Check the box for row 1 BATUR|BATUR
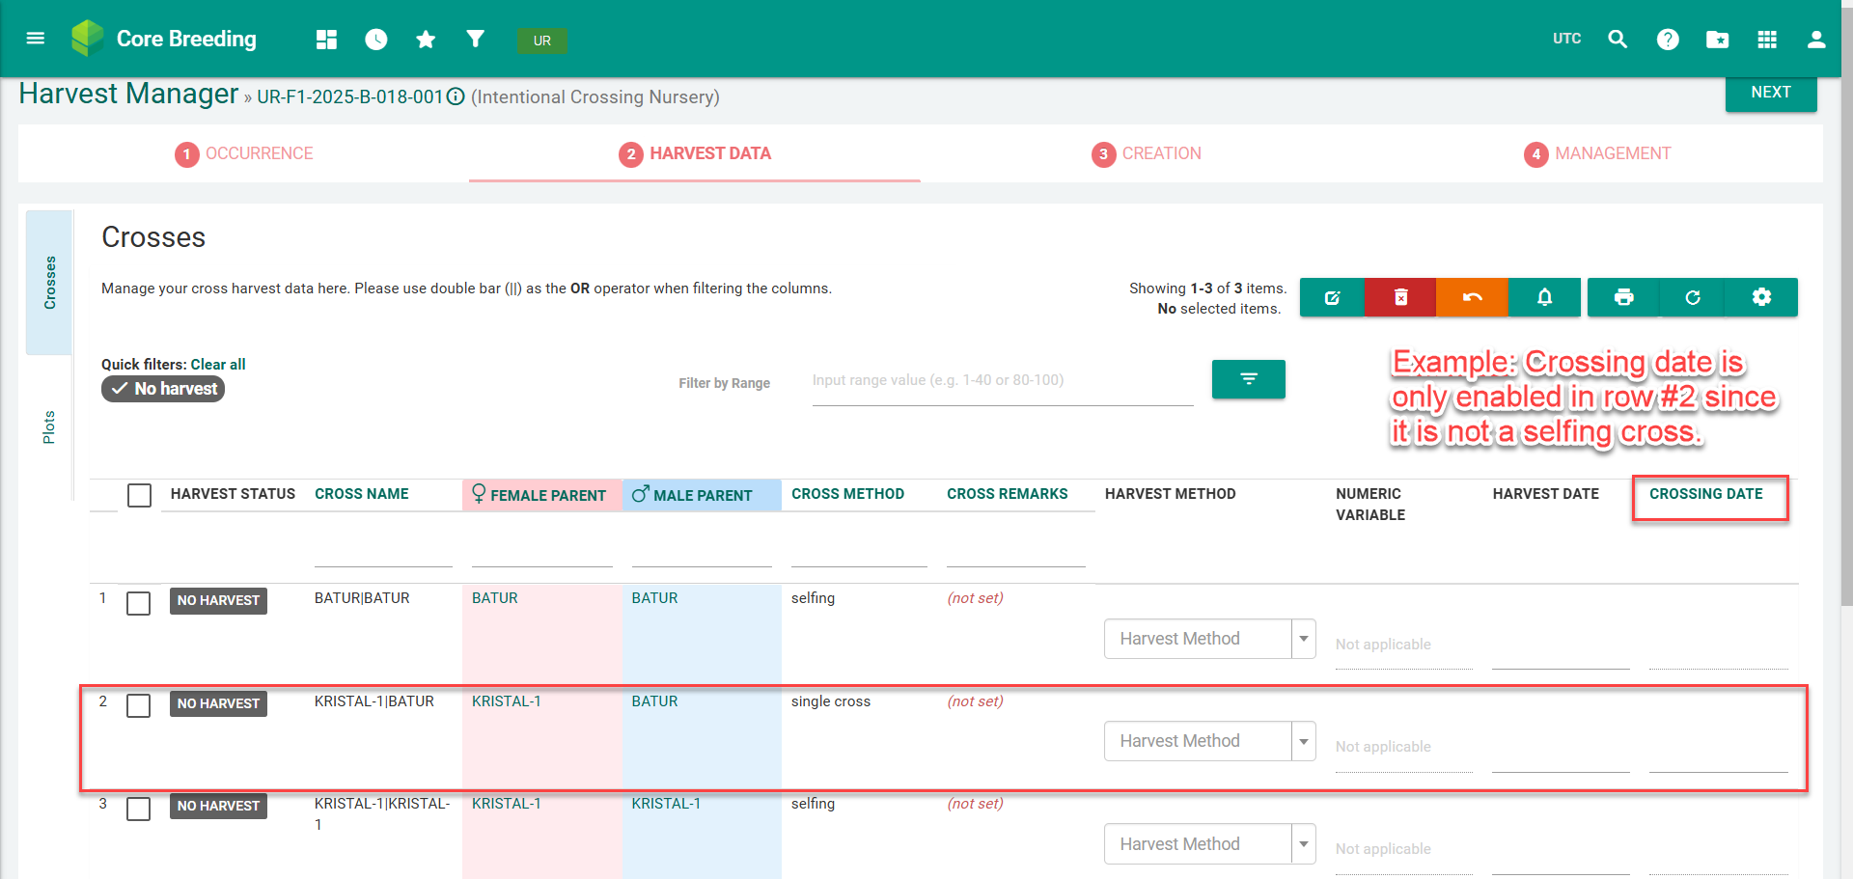Image resolution: width=1853 pixels, height=879 pixels. (139, 604)
